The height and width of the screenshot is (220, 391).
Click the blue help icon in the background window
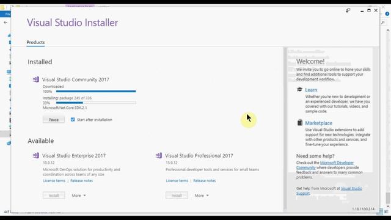coord(387,14)
